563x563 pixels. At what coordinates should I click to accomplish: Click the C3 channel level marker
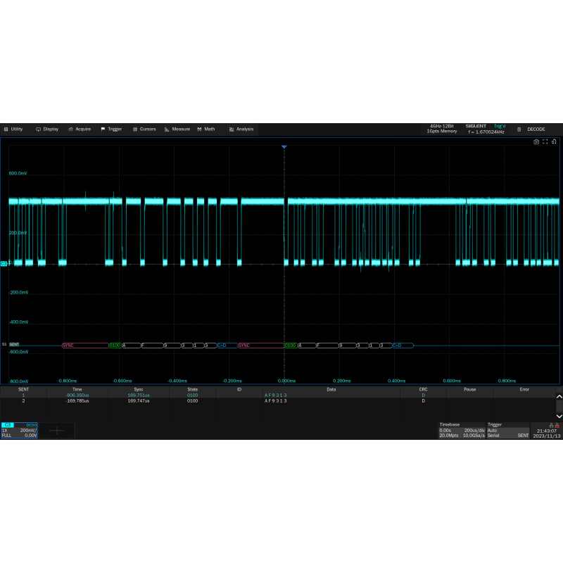pyautogui.click(x=4, y=263)
